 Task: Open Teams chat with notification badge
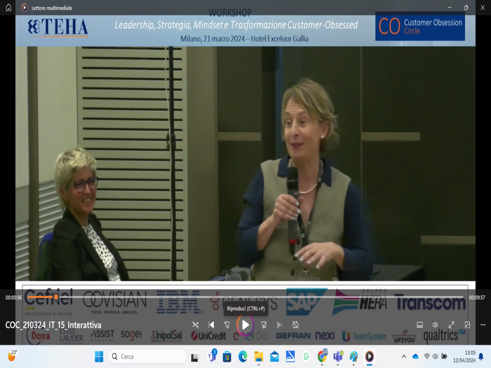coord(211,356)
